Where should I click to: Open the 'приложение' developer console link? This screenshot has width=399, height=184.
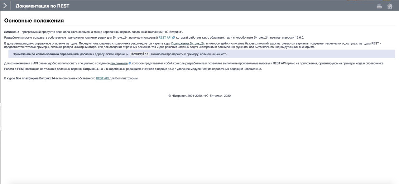119,63
